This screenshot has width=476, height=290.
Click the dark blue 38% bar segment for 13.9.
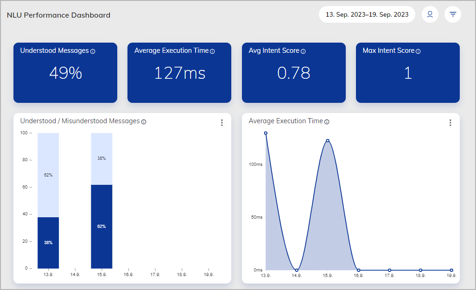(x=48, y=242)
